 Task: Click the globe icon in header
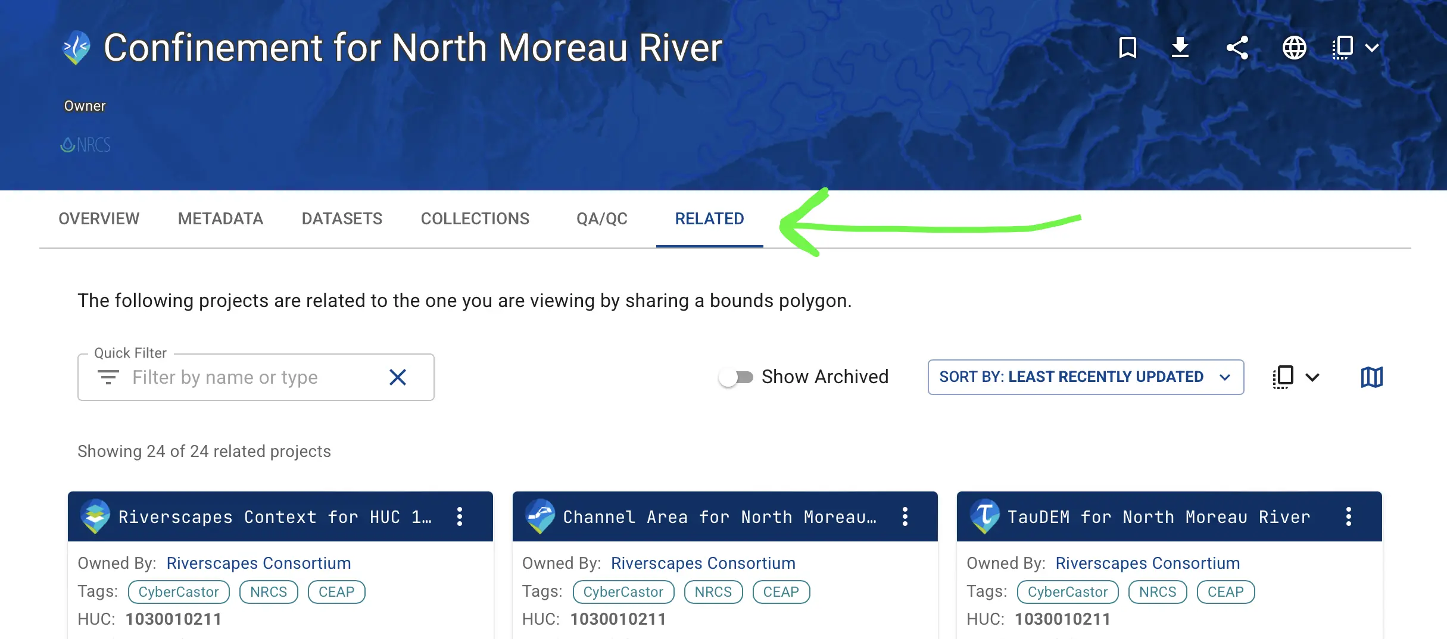tap(1294, 48)
